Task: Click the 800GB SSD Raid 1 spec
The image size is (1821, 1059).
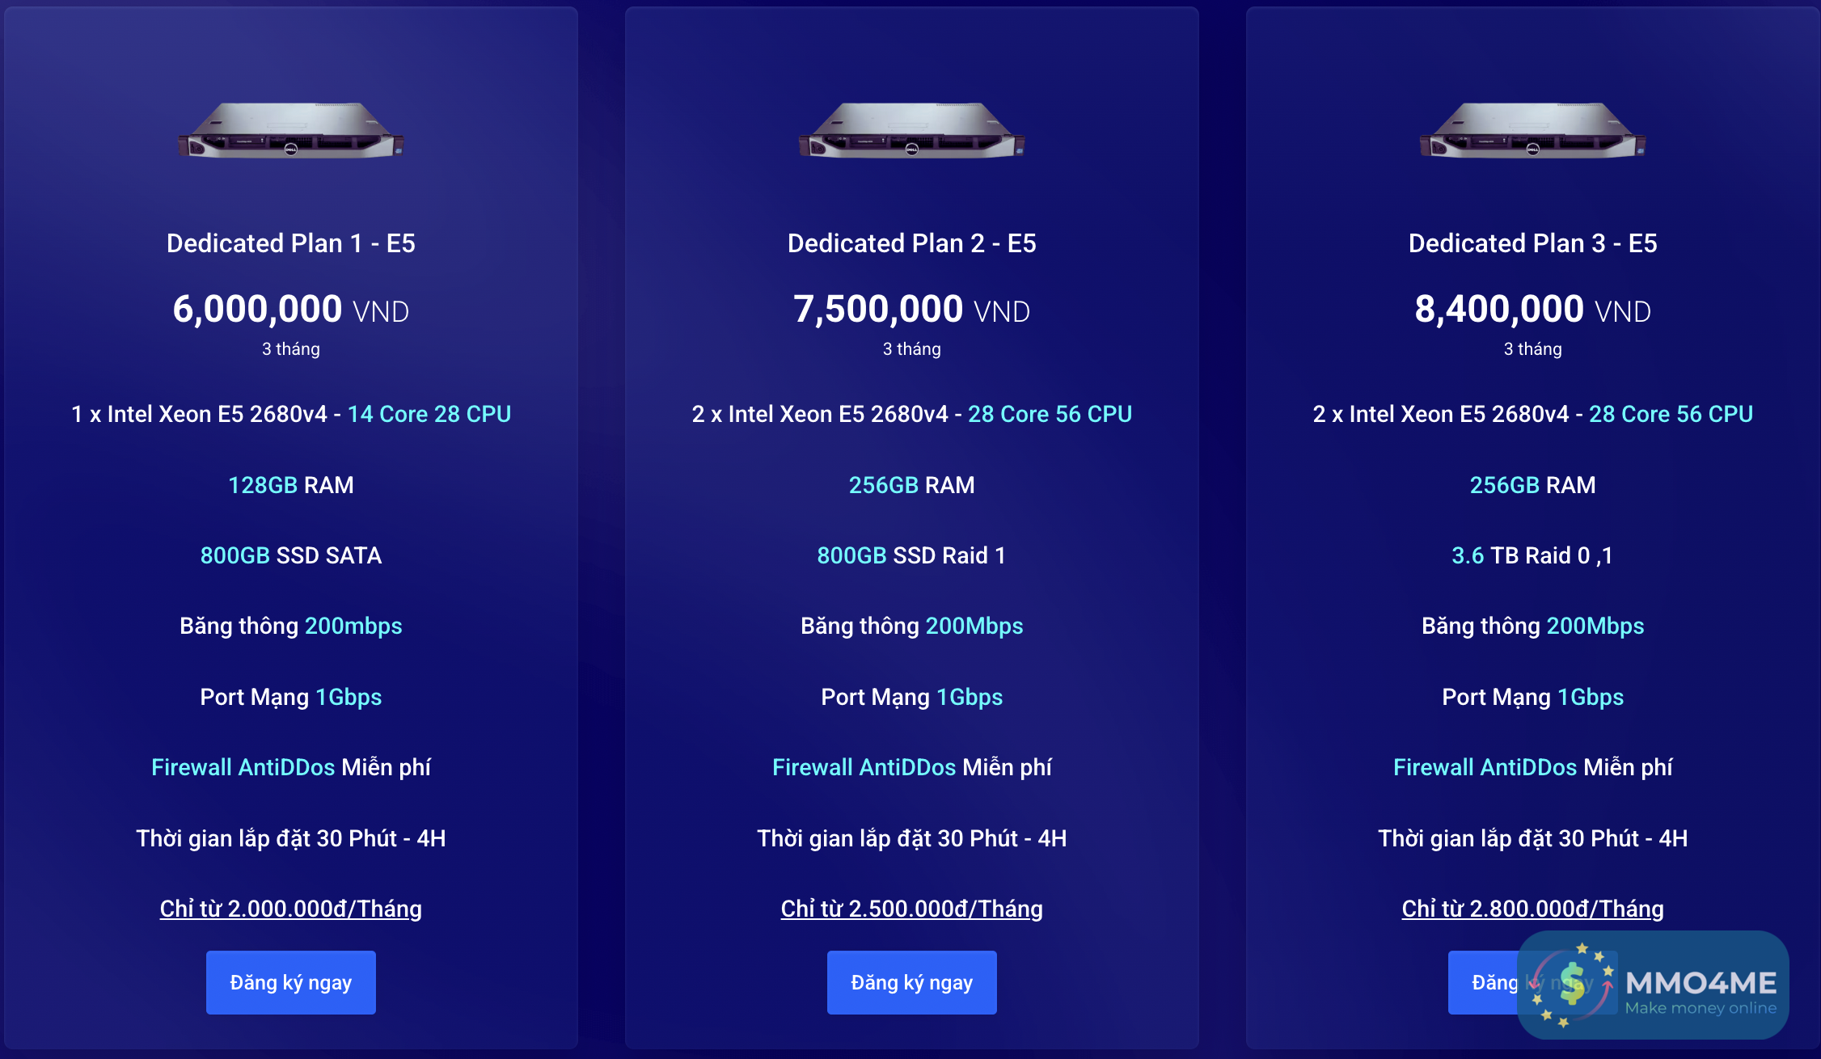Action: tap(911, 555)
